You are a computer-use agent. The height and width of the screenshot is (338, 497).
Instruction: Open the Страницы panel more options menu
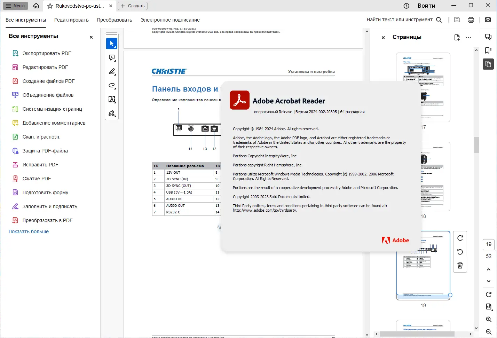pos(468,37)
